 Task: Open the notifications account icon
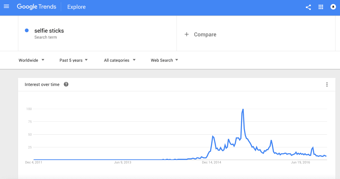[x=333, y=7]
